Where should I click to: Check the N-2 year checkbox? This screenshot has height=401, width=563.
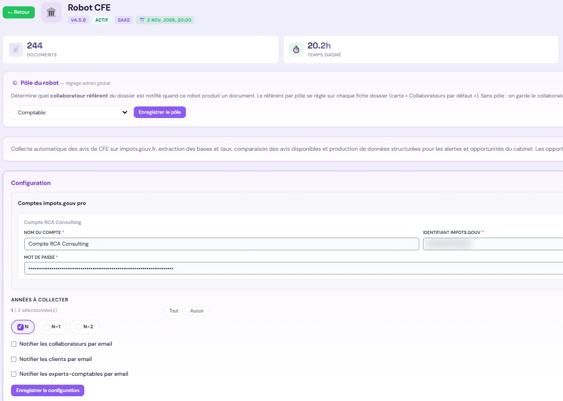(79, 327)
